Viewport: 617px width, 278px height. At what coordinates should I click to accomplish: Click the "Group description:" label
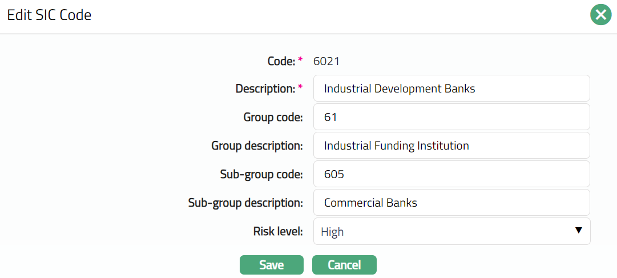pos(257,146)
